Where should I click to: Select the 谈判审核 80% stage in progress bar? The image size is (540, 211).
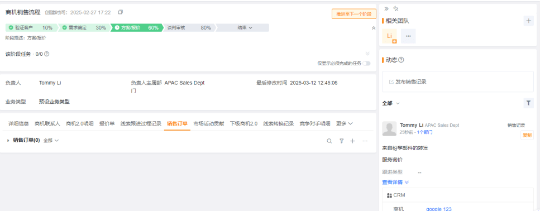[189, 27]
